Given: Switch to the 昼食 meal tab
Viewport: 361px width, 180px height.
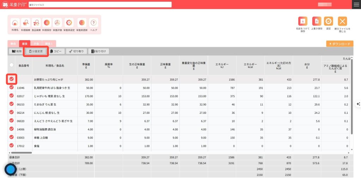Looking at the screenshot, I should (x=25, y=44).
